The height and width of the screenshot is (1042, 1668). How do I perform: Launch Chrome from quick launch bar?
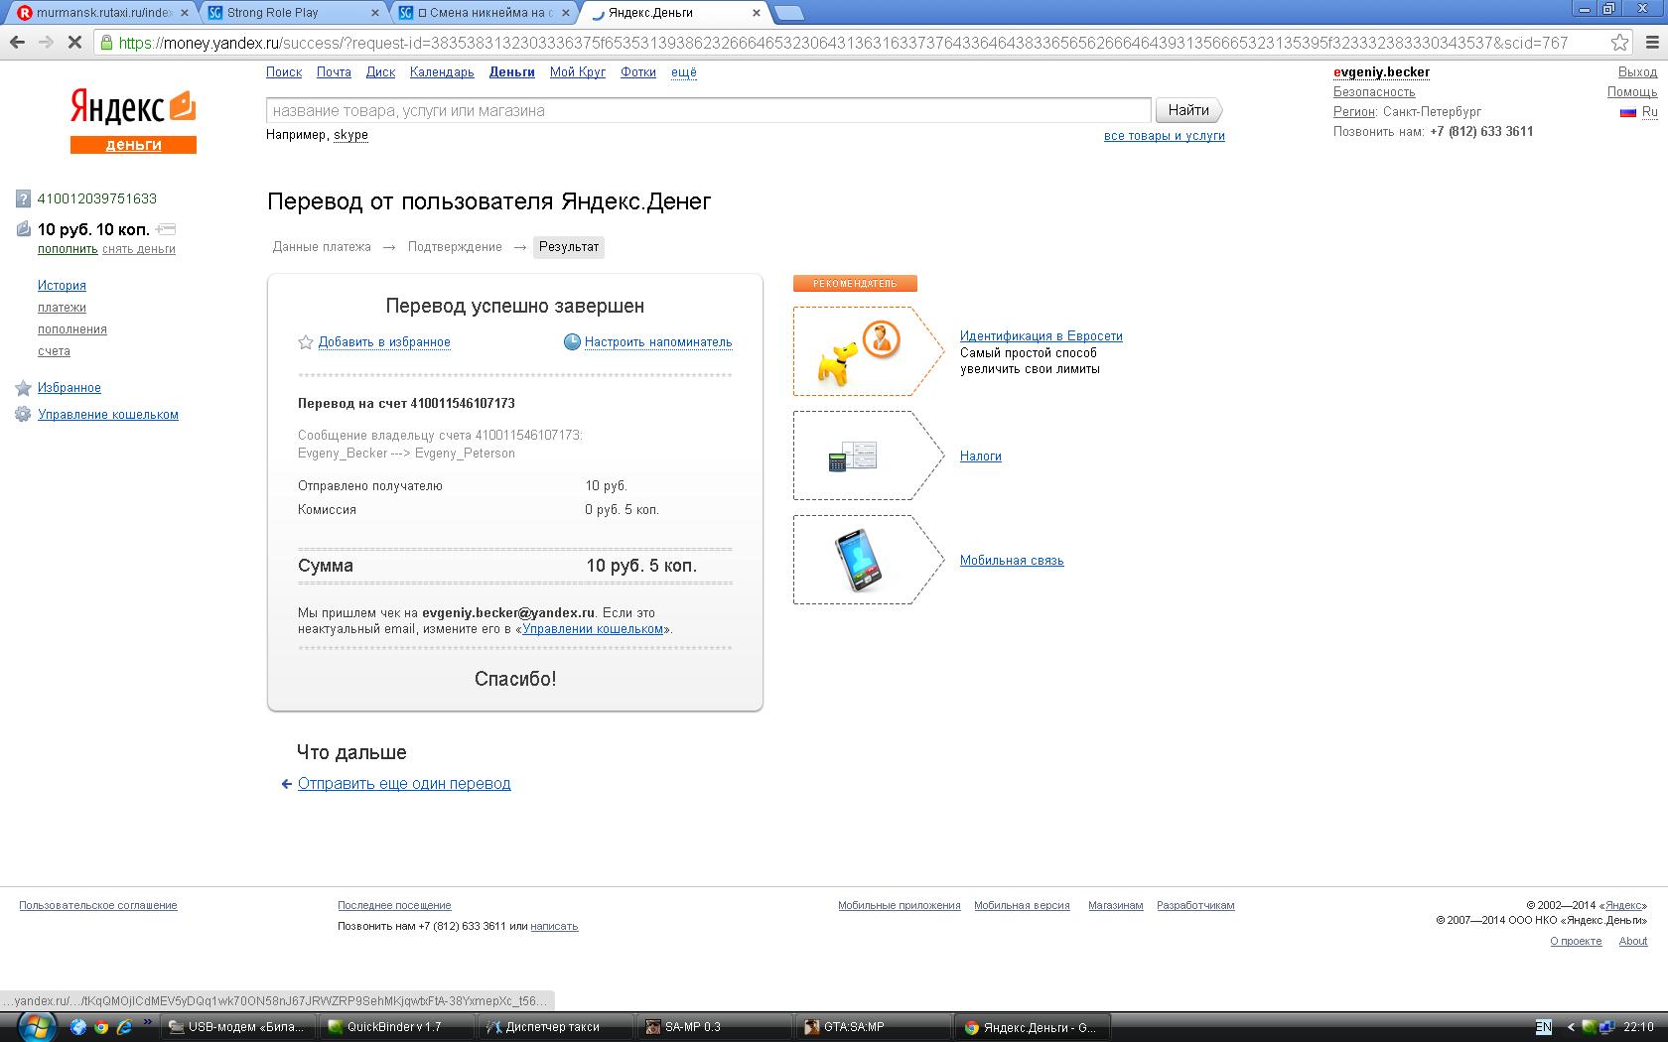tap(101, 1027)
